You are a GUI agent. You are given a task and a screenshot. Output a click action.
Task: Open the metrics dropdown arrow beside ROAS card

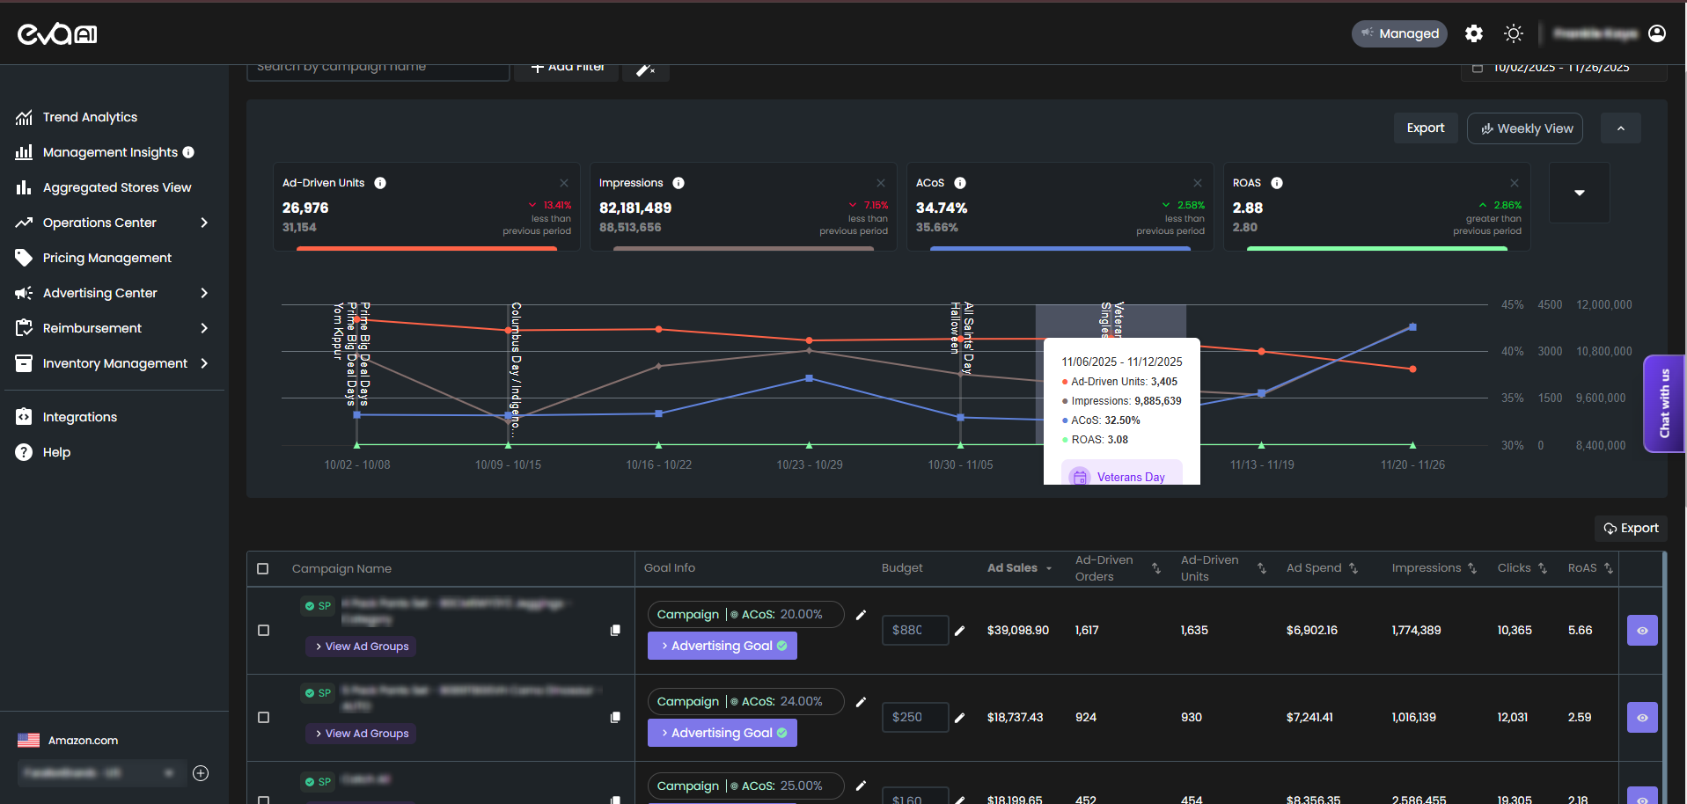[x=1579, y=193]
